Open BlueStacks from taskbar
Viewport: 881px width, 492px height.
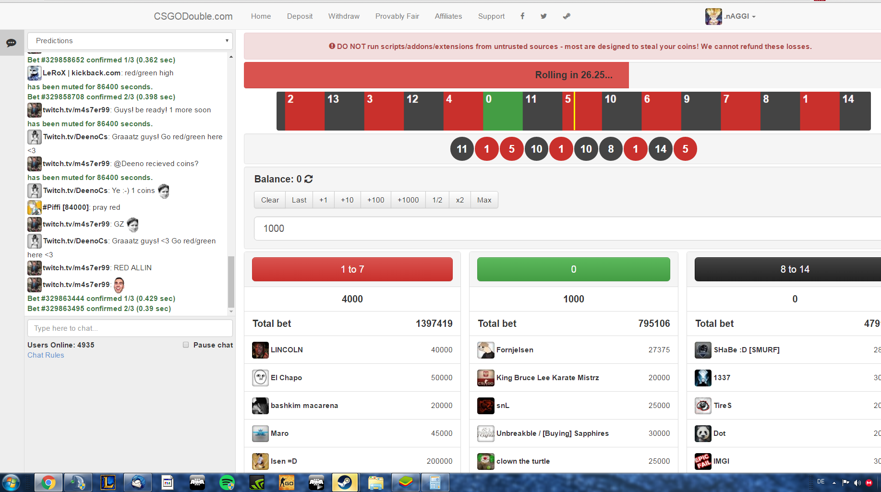[406, 482]
